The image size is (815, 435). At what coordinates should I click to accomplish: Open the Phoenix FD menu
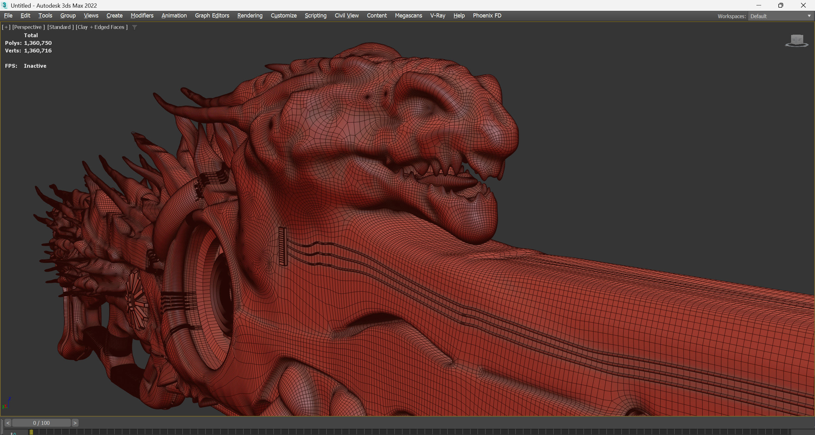(x=487, y=16)
